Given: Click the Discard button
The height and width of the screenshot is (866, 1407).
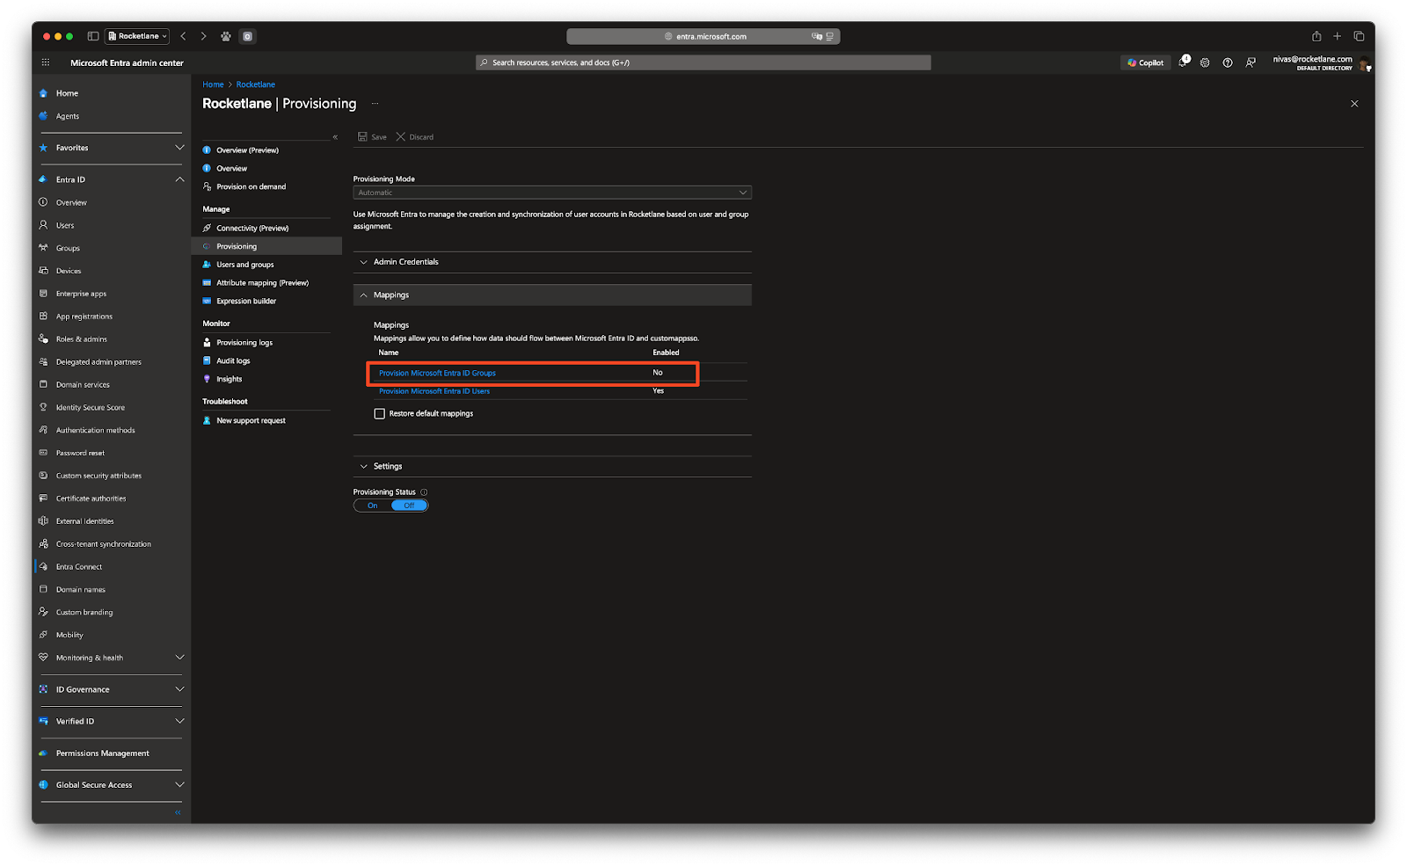Looking at the screenshot, I should click(x=415, y=137).
